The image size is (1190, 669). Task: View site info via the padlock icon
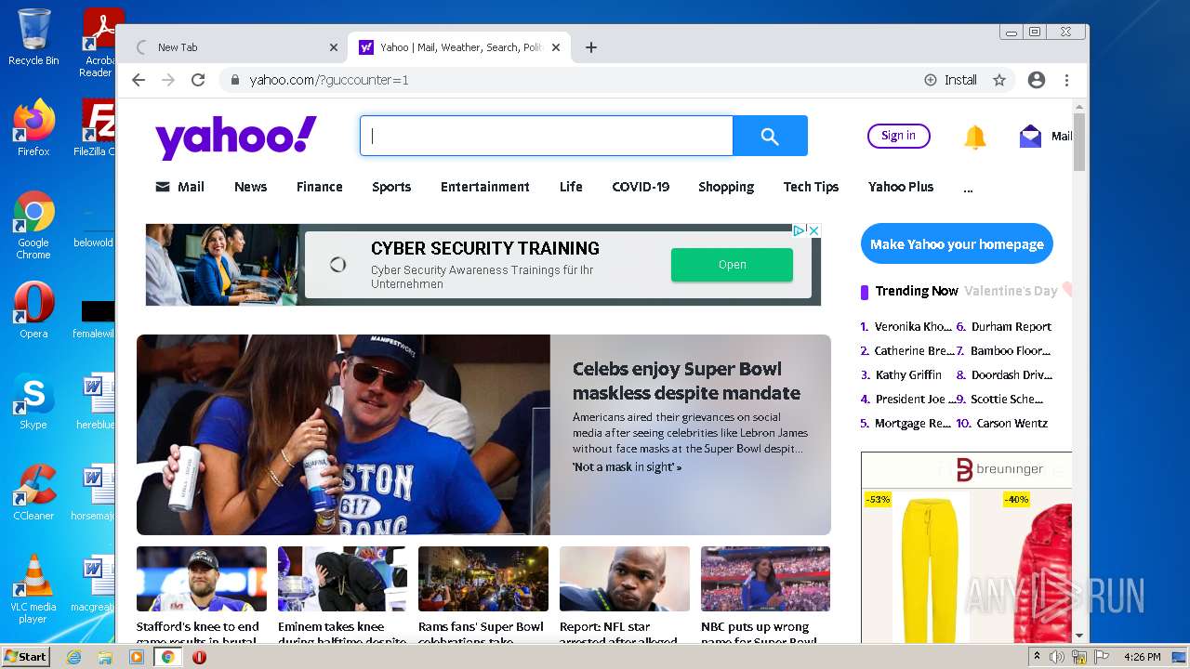tap(234, 80)
